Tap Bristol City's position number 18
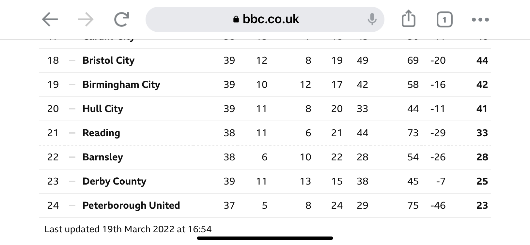This screenshot has height=245, width=530. tap(53, 60)
